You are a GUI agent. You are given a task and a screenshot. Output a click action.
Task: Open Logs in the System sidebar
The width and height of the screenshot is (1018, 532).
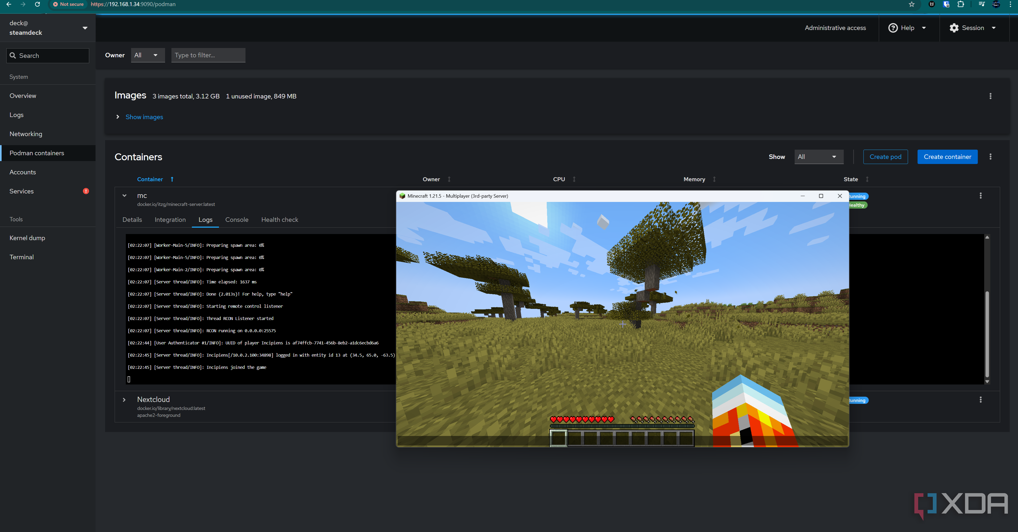point(48,115)
